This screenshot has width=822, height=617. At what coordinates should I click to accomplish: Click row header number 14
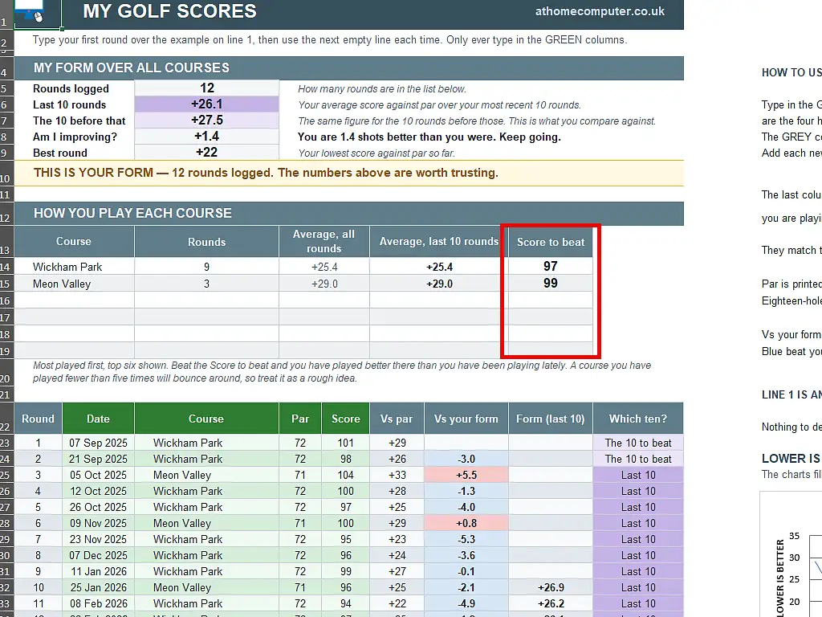click(6, 267)
